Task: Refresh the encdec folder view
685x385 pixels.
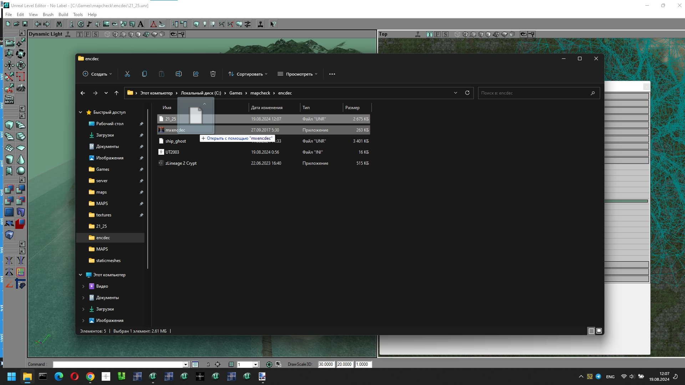Action: click(467, 93)
